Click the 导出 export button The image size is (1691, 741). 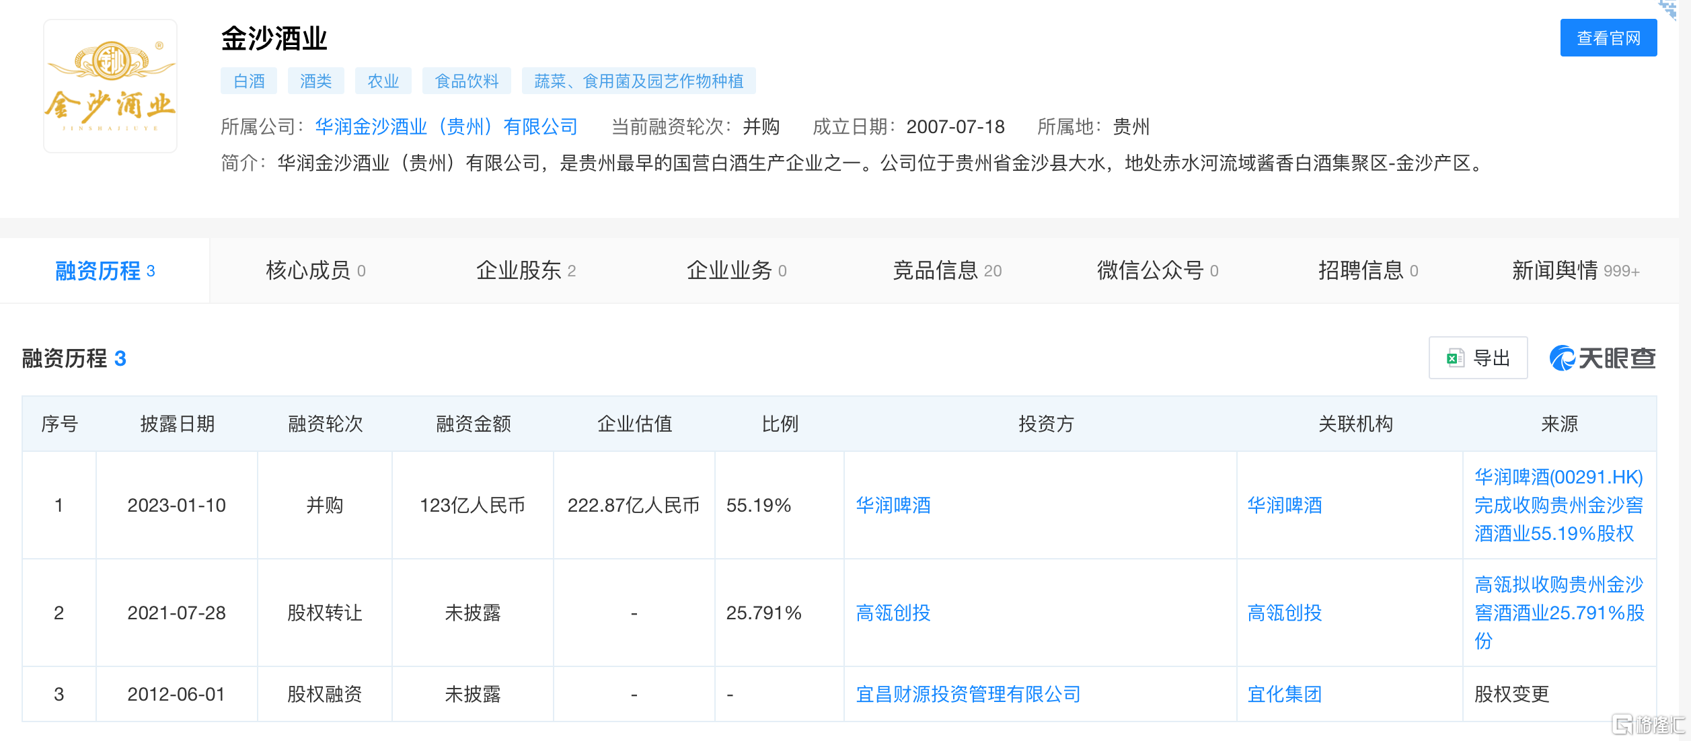(x=1478, y=358)
